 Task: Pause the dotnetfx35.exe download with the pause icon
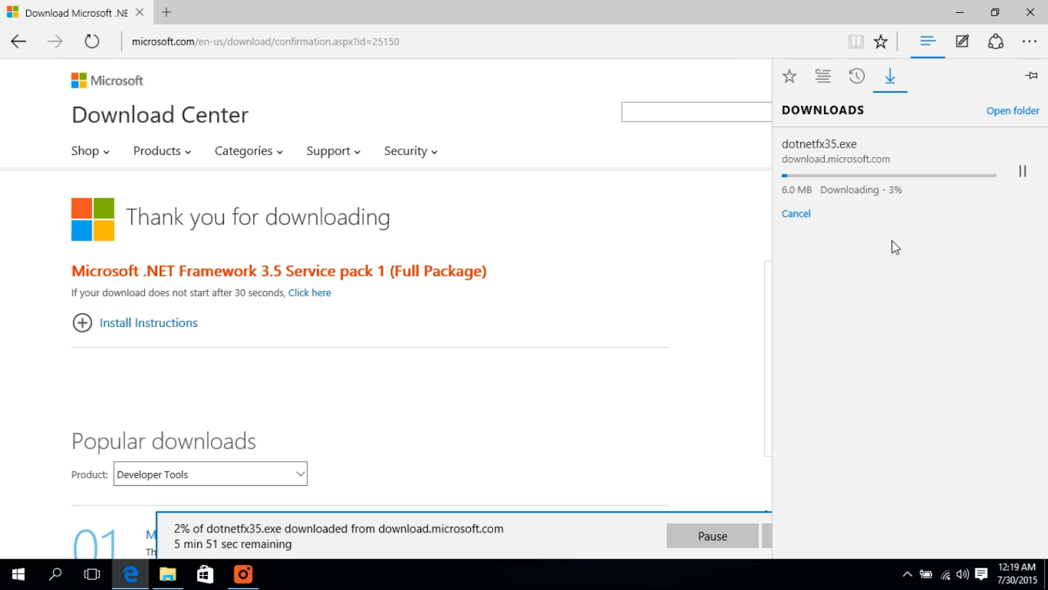pyautogui.click(x=1022, y=171)
